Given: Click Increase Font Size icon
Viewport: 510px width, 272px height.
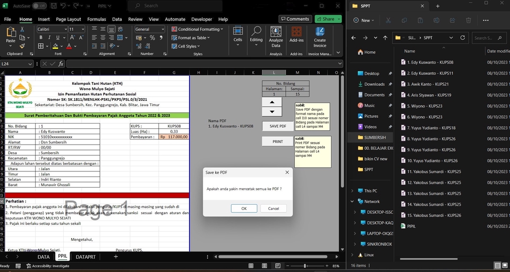Looking at the screenshot, I should [72, 38].
